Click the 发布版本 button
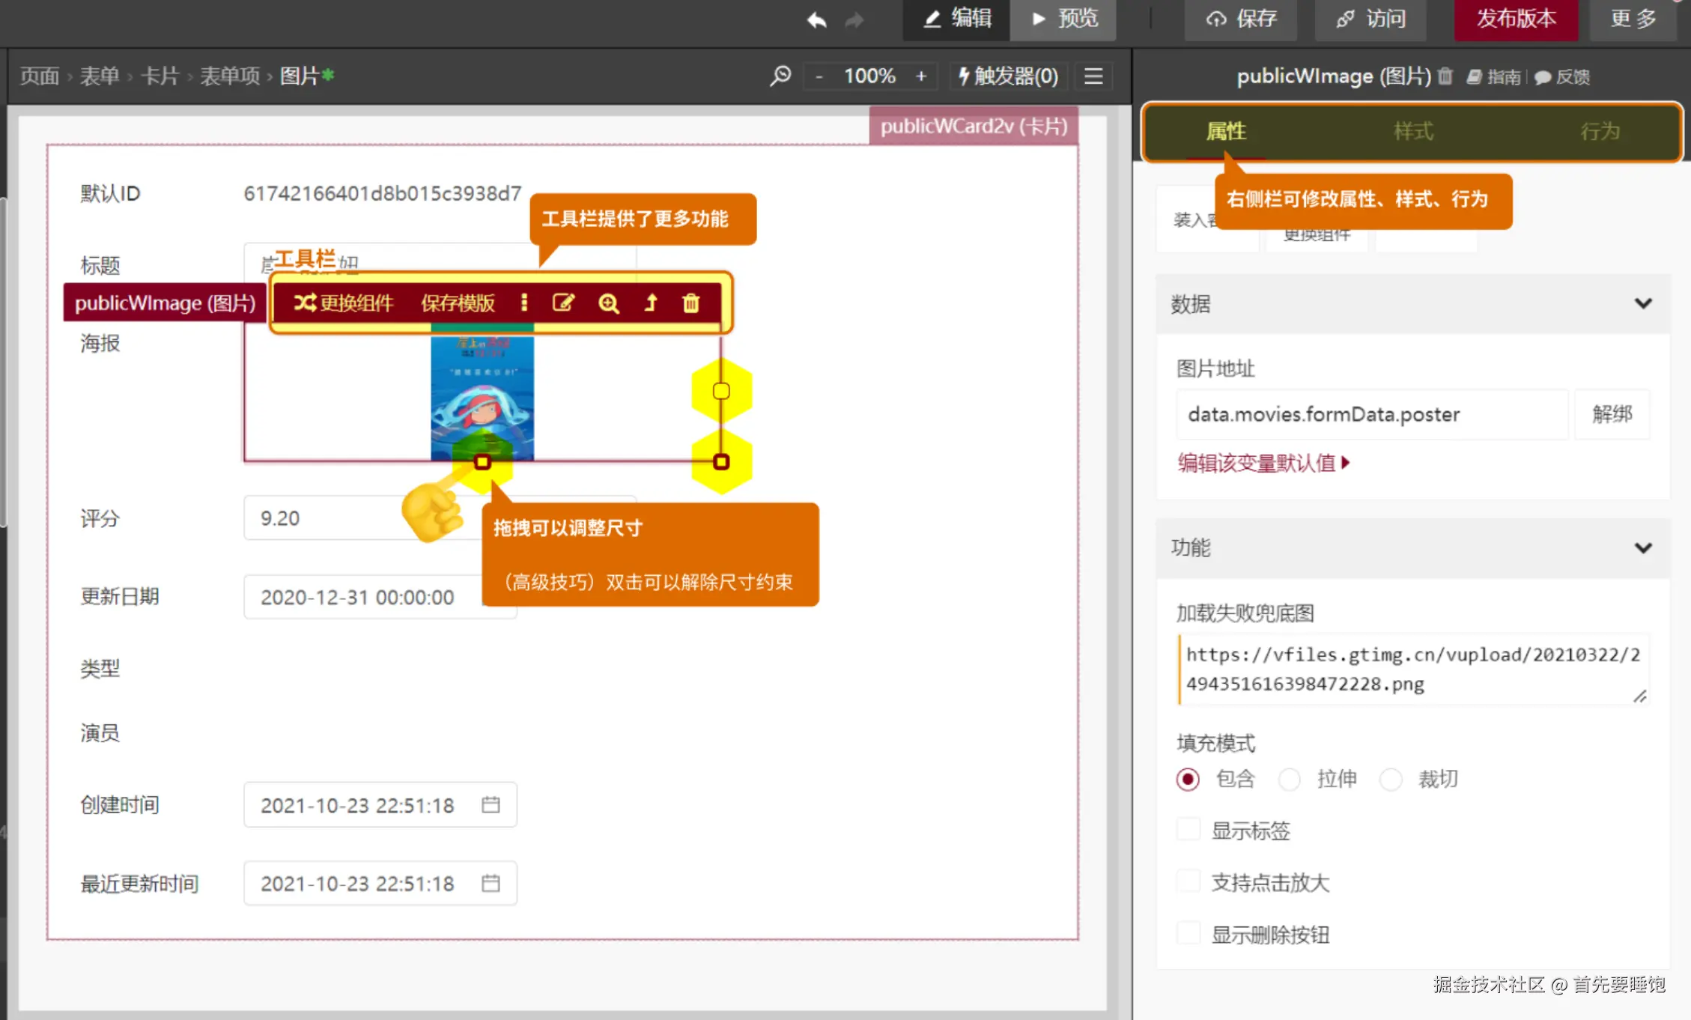 pyautogui.click(x=1515, y=19)
